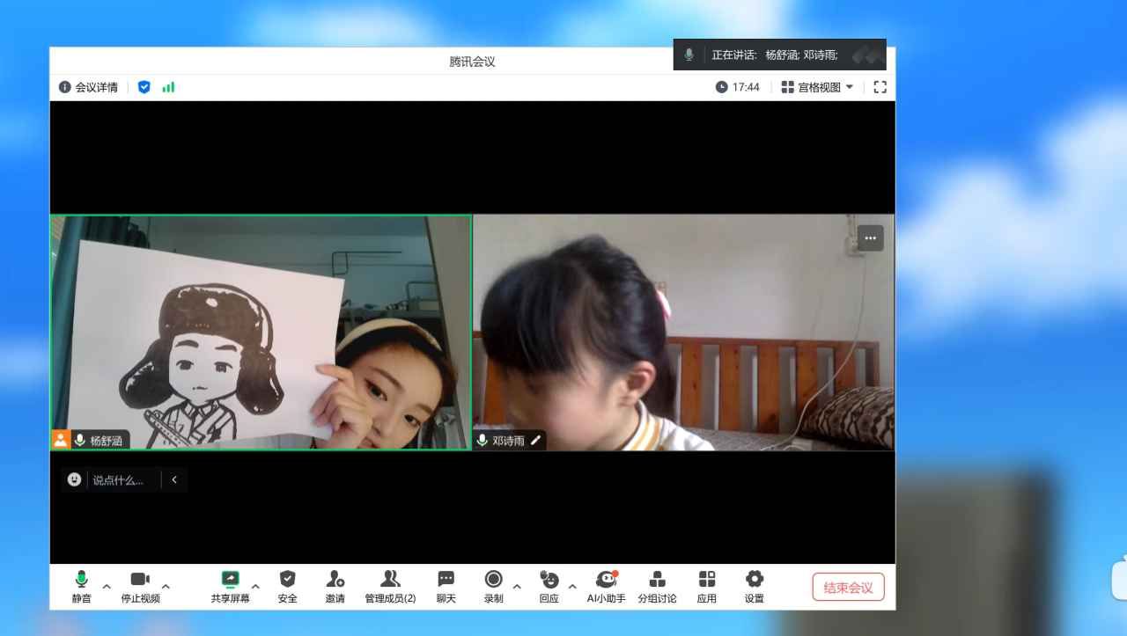
Task: Click the 说点什么... message input field
Action: 123,479
